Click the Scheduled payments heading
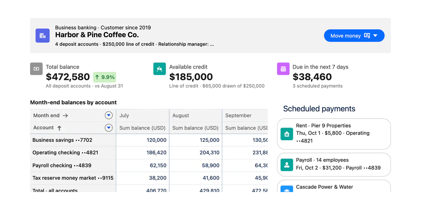Image resolution: width=421 pixels, height=210 pixels. 319,109
